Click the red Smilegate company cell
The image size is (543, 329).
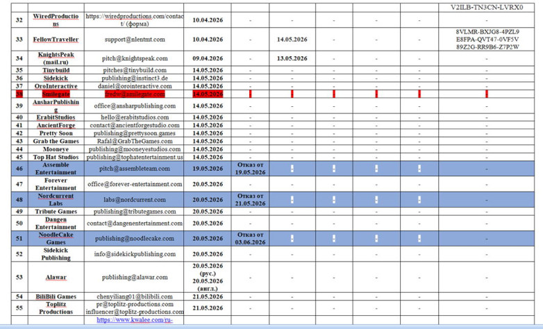(x=56, y=94)
